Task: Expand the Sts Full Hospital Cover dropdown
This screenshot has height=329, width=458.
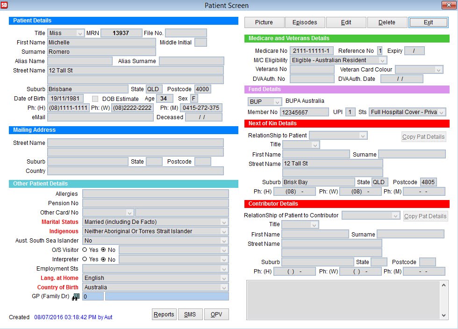Action: [441, 112]
